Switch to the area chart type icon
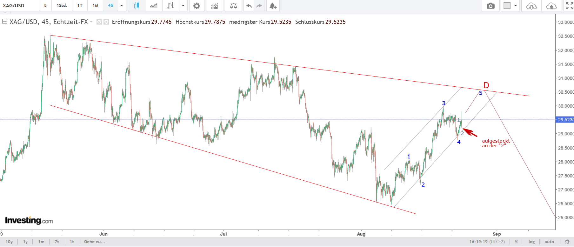 (154, 6)
